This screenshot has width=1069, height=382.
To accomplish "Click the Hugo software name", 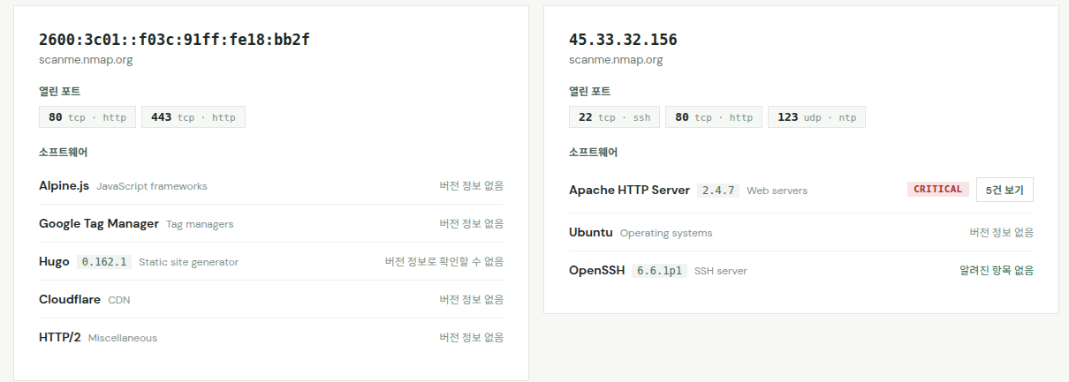I will tap(54, 262).
